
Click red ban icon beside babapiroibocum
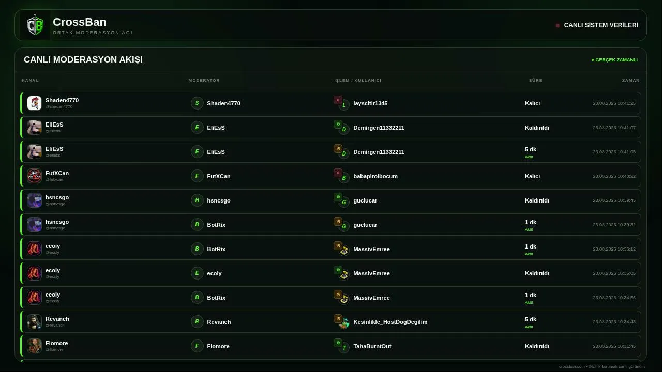pos(338,173)
